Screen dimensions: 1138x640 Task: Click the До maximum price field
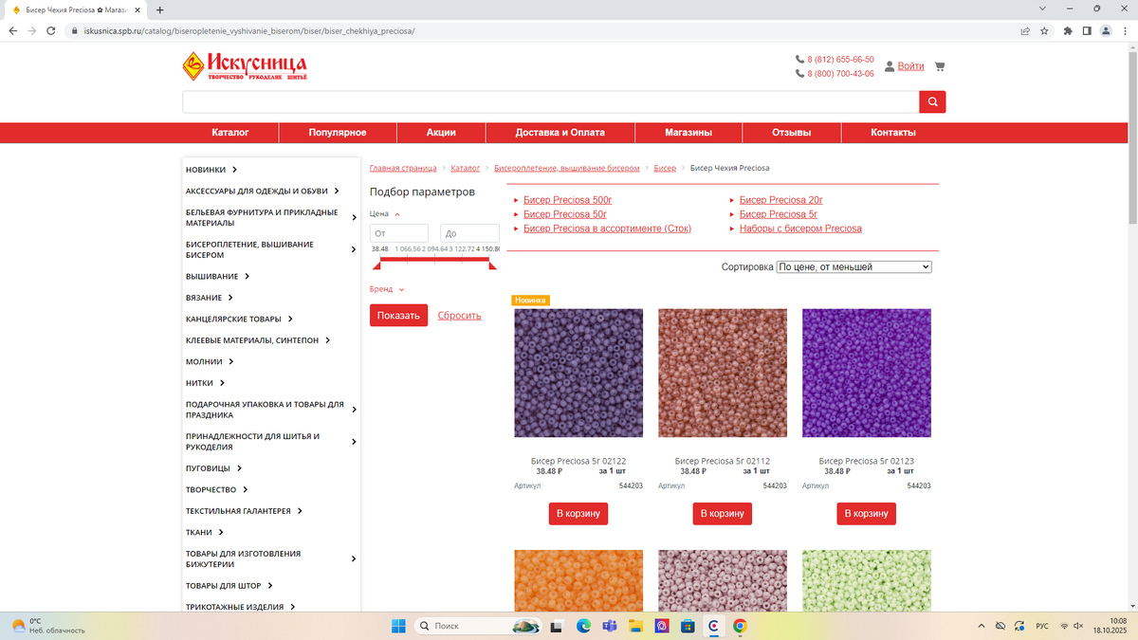pyautogui.click(x=470, y=233)
